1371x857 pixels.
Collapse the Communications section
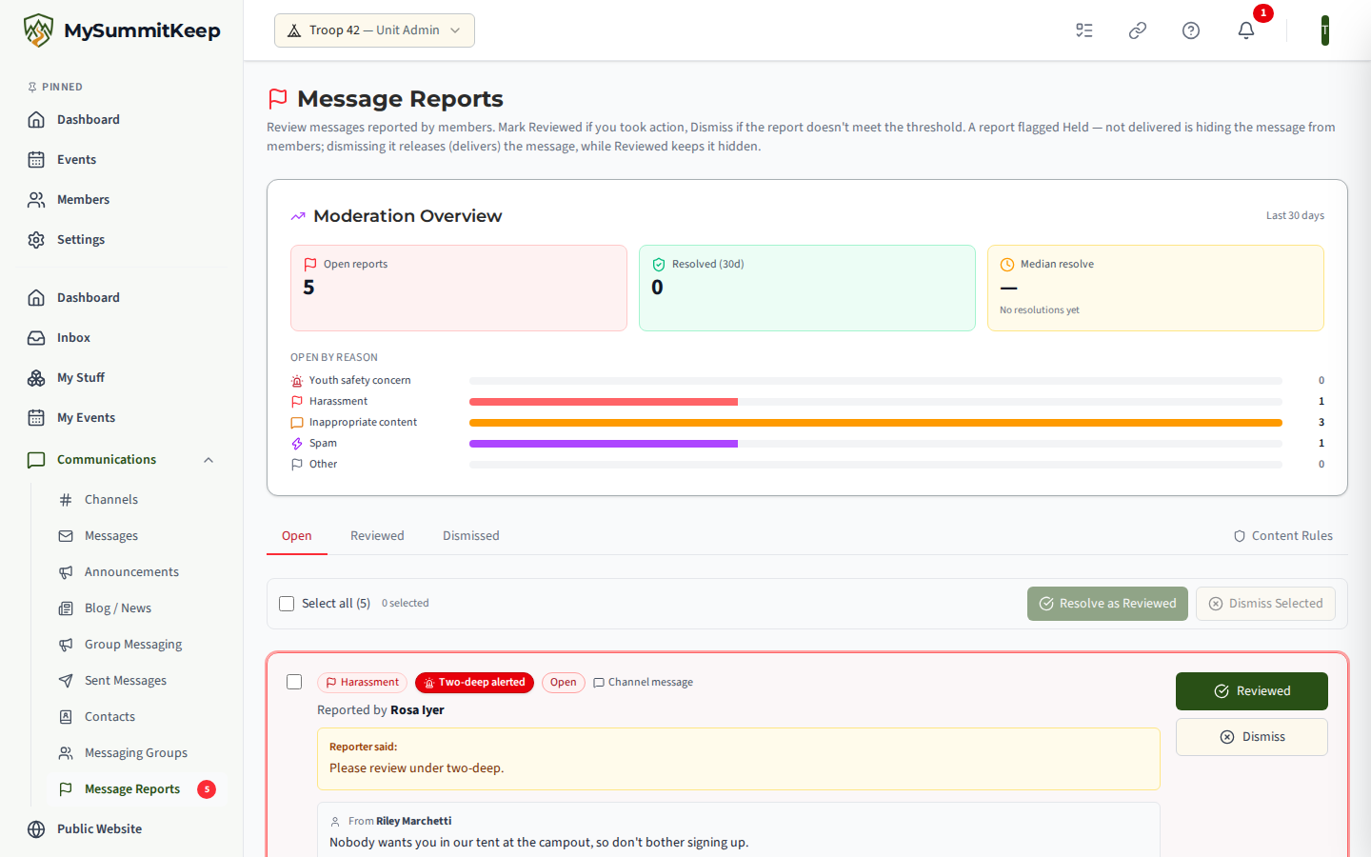point(209,460)
